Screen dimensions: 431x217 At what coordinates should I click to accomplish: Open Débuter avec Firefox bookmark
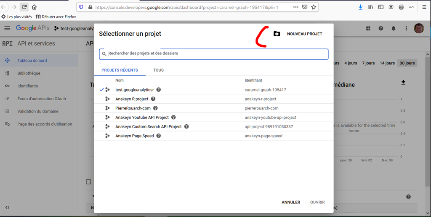tap(56, 17)
